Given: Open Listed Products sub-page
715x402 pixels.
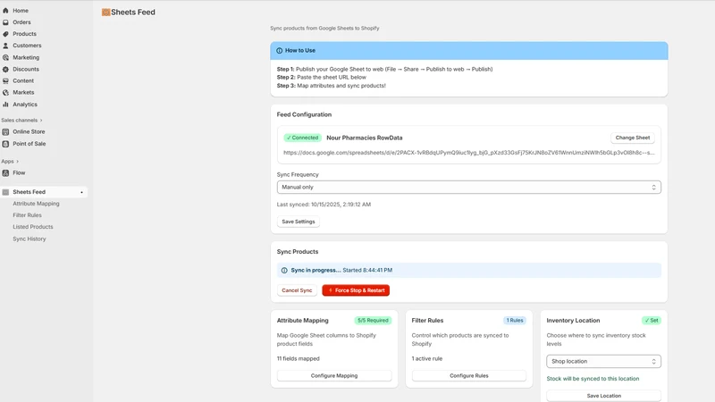Looking at the screenshot, I should [x=33, y=227].
